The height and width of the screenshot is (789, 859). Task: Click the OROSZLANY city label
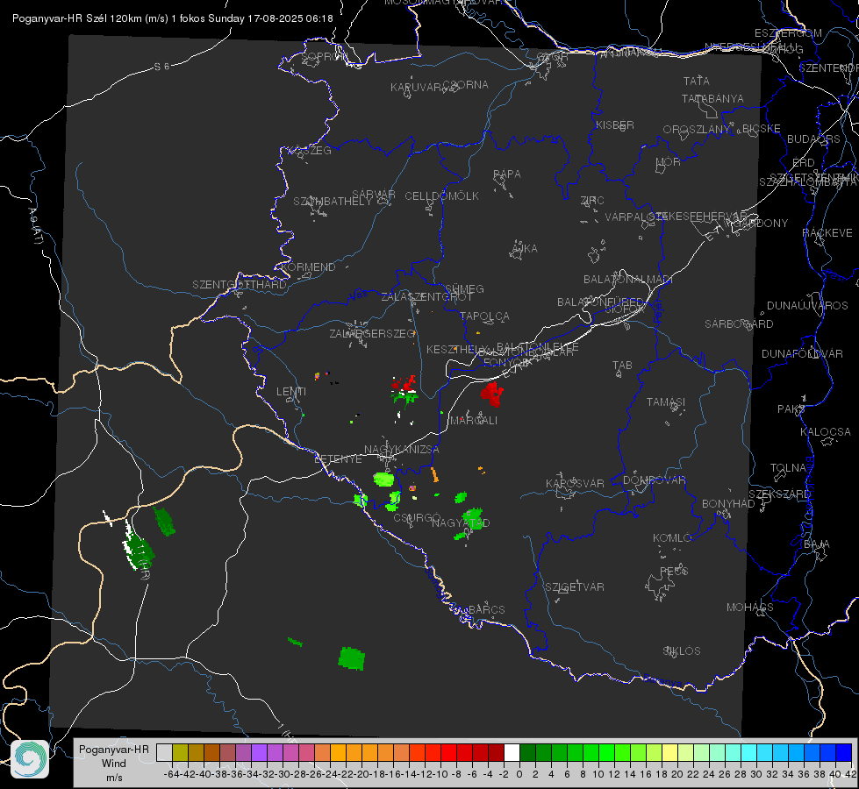[697, 129]
